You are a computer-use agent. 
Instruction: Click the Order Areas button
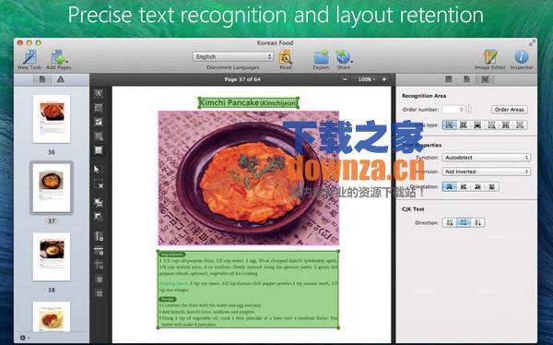[x=510, y=110]
